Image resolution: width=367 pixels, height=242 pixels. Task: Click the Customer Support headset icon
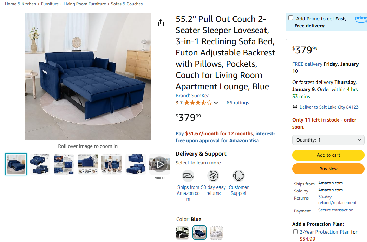(238, 176)
